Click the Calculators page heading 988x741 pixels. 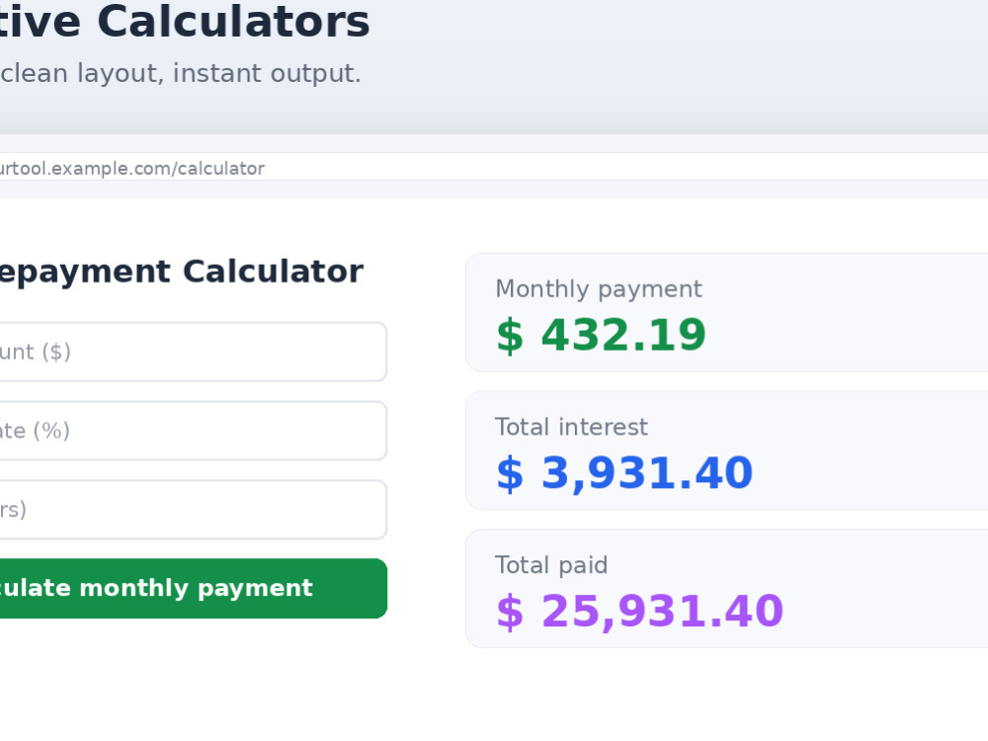click(186, 22)
